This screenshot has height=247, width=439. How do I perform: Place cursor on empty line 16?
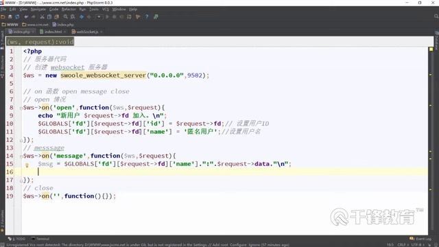[x=224, y=172]
